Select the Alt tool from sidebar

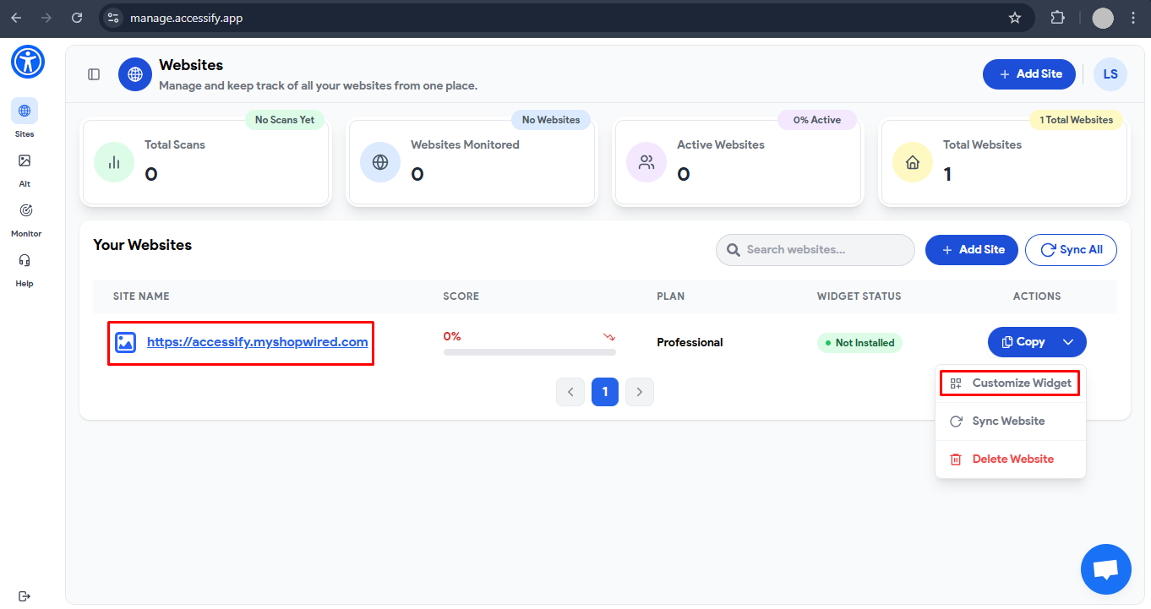tap(24, 166)
